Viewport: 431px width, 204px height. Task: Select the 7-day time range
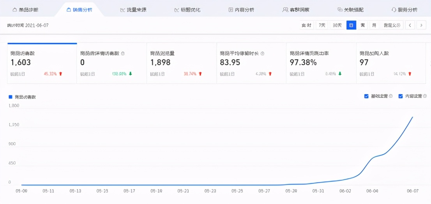pyautogui.click(x=322, y=25)
